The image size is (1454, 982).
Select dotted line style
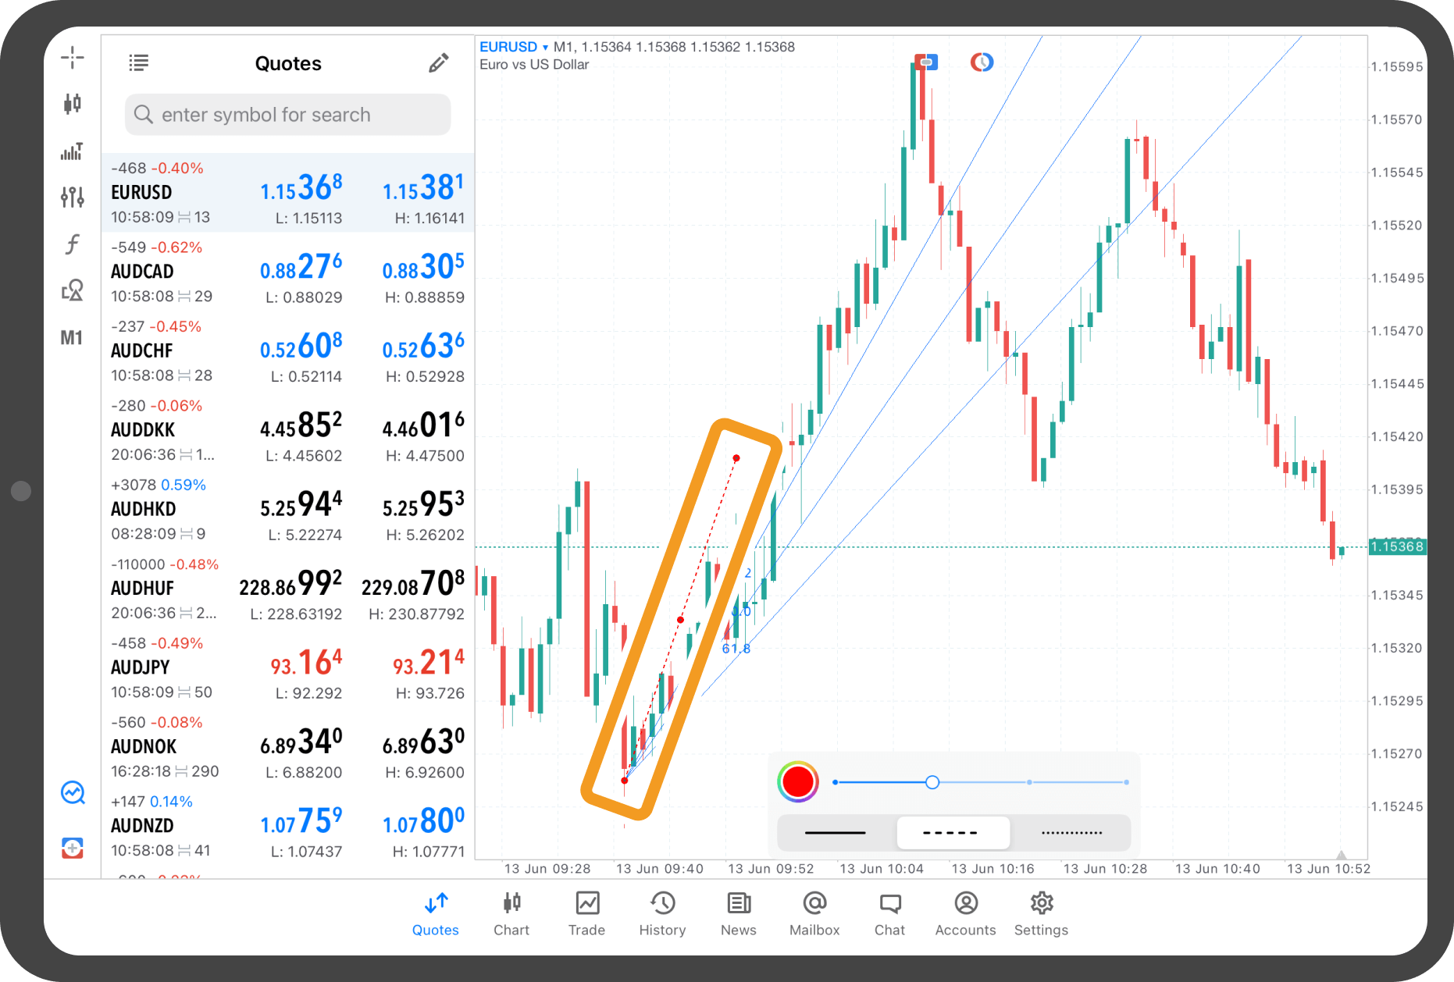1071,833
